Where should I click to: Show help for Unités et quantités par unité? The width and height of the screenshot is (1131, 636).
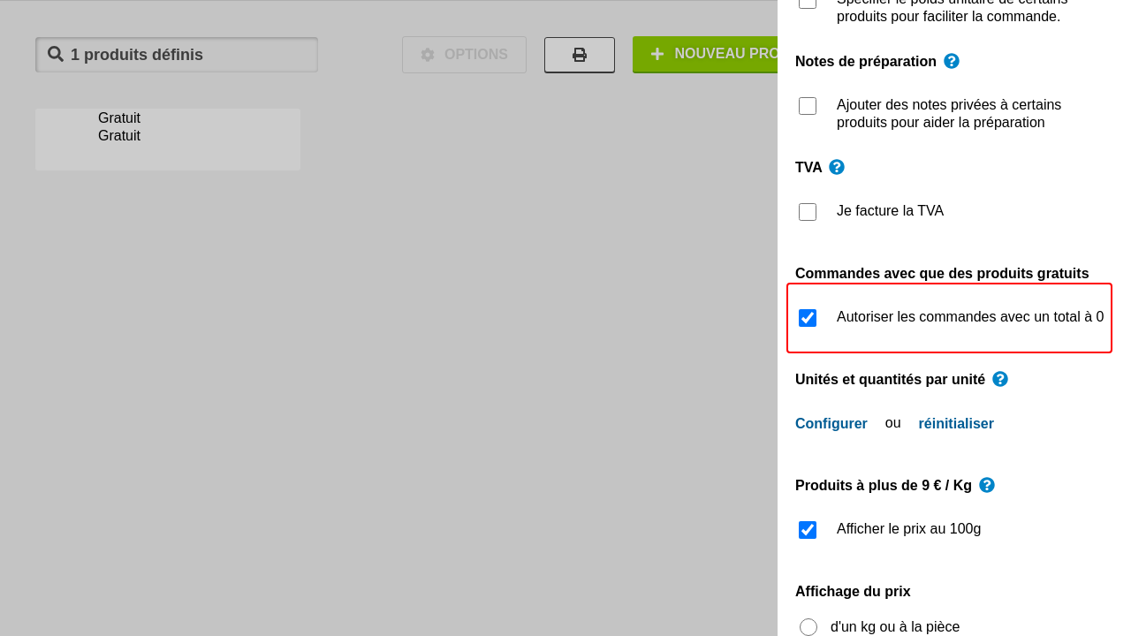(x=1000, y=379)
